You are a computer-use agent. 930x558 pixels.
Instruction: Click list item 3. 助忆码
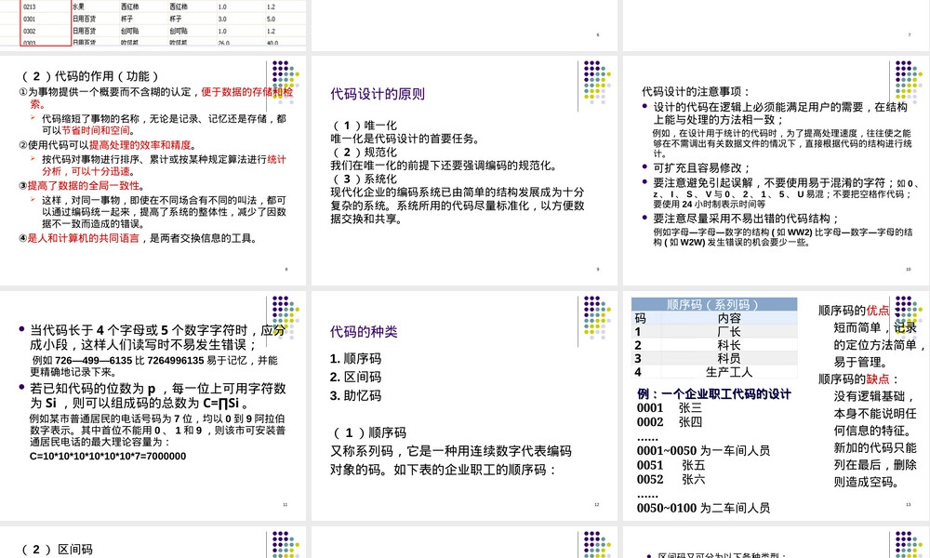[355, 395]
